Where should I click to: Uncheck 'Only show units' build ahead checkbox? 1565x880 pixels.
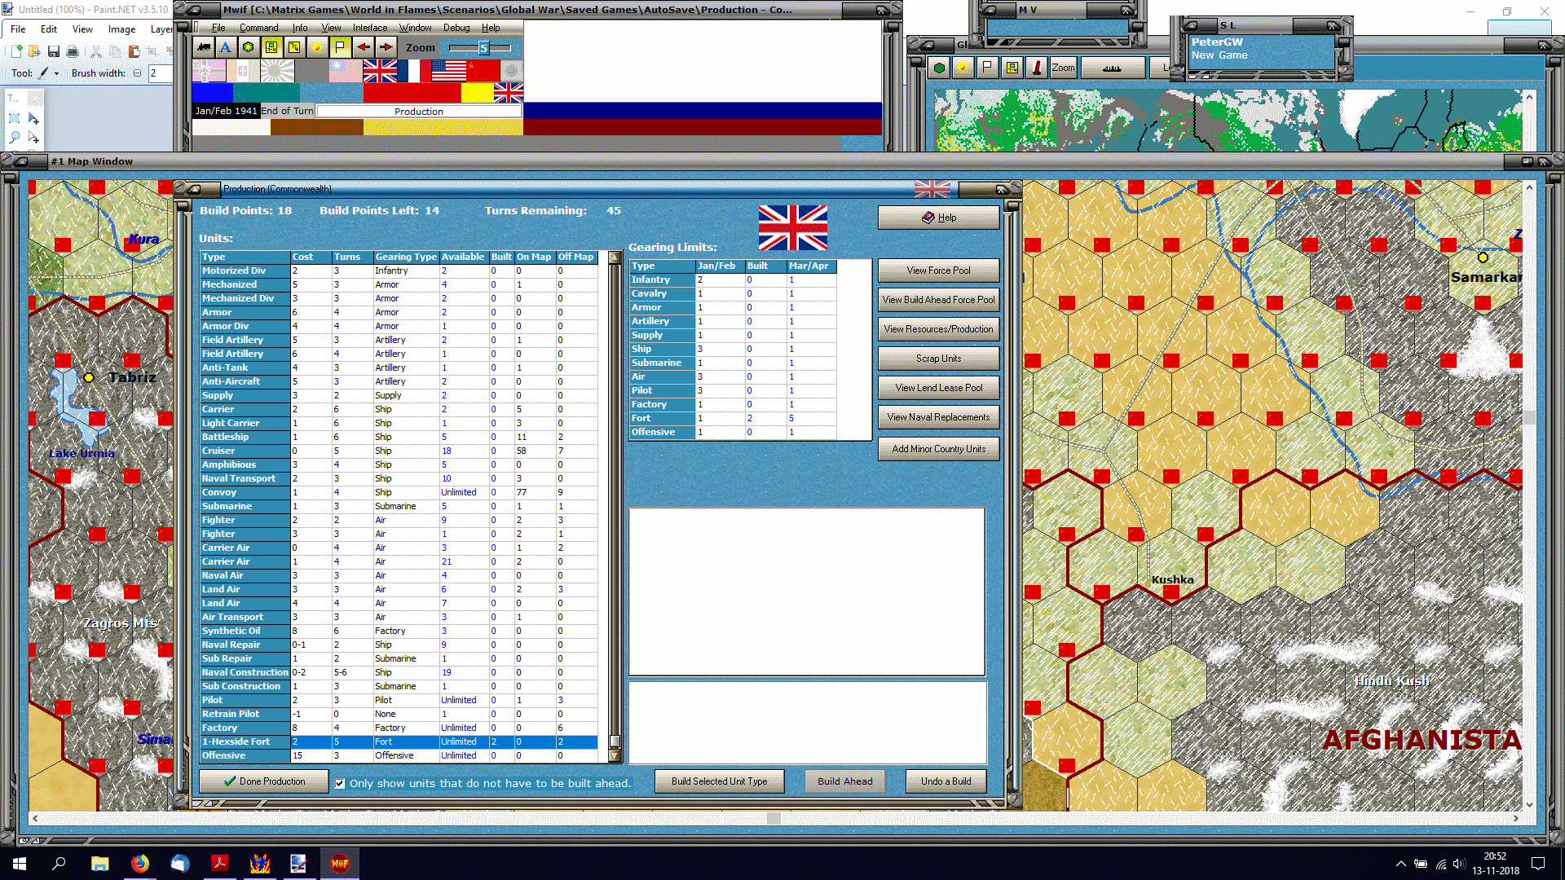pyautogui.click(x=340, y=783)
